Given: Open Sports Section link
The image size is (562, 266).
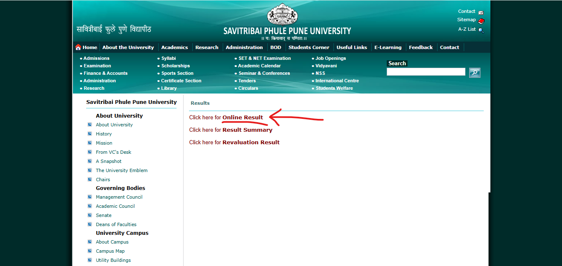Looking at the screenshot, I should pyautogui.click(x=177, y=73).
